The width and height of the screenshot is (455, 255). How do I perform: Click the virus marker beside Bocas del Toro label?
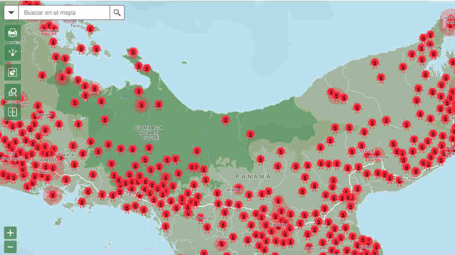click(91, 29)
